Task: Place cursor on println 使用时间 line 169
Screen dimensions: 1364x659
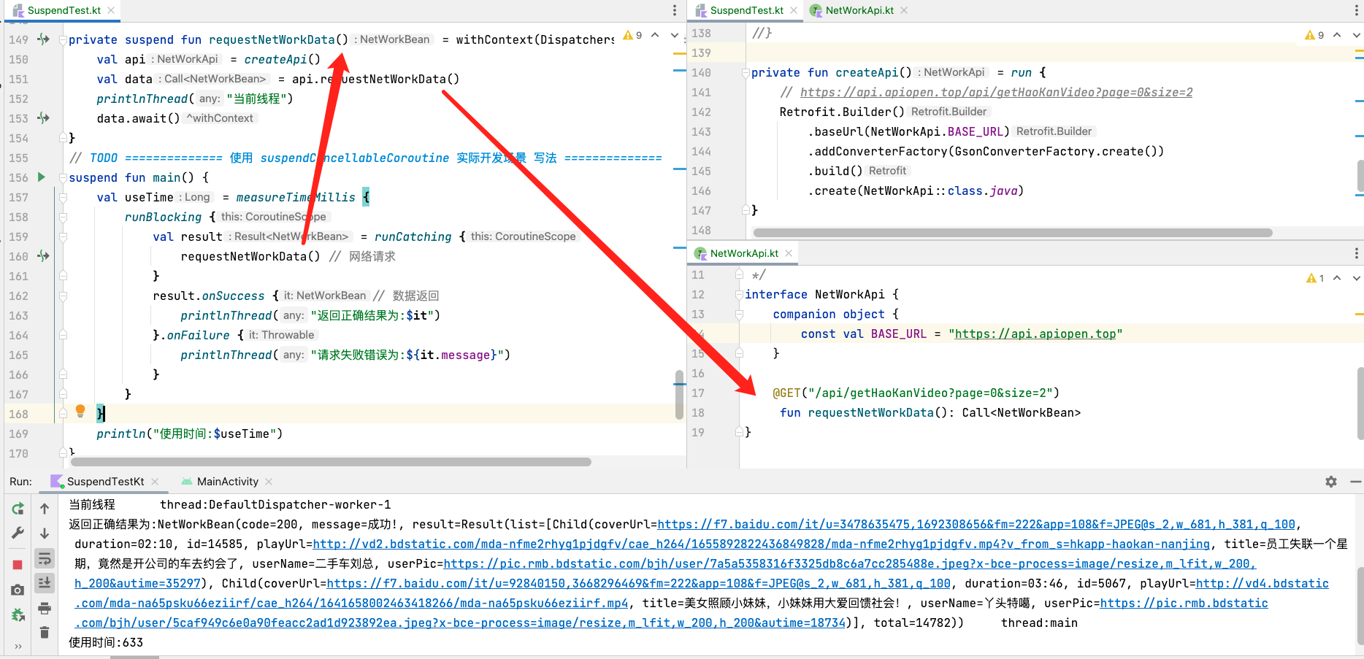Action: 189,433
